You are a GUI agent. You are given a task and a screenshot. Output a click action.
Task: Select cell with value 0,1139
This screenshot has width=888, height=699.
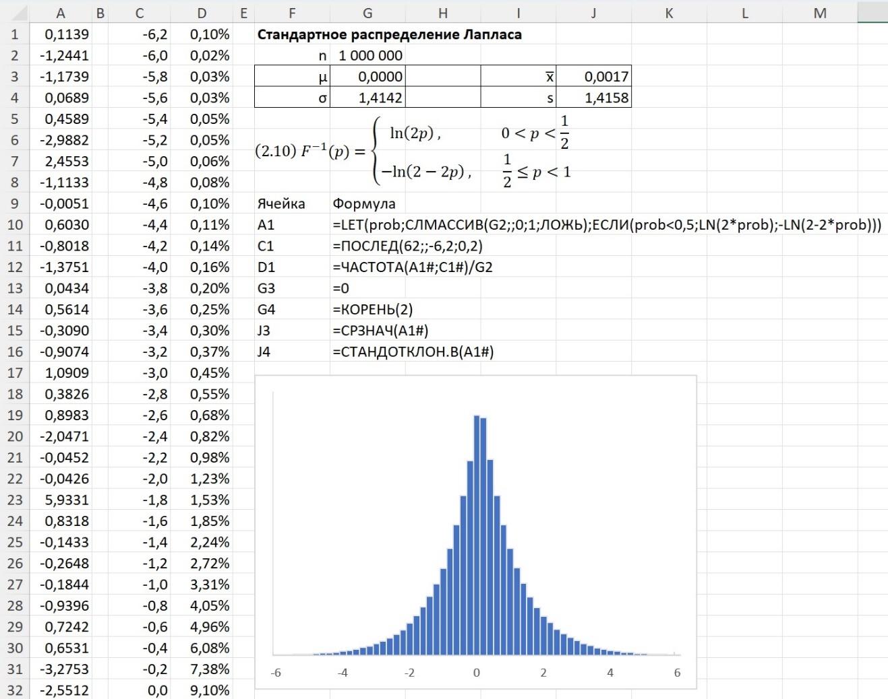(x=61, y=34)
